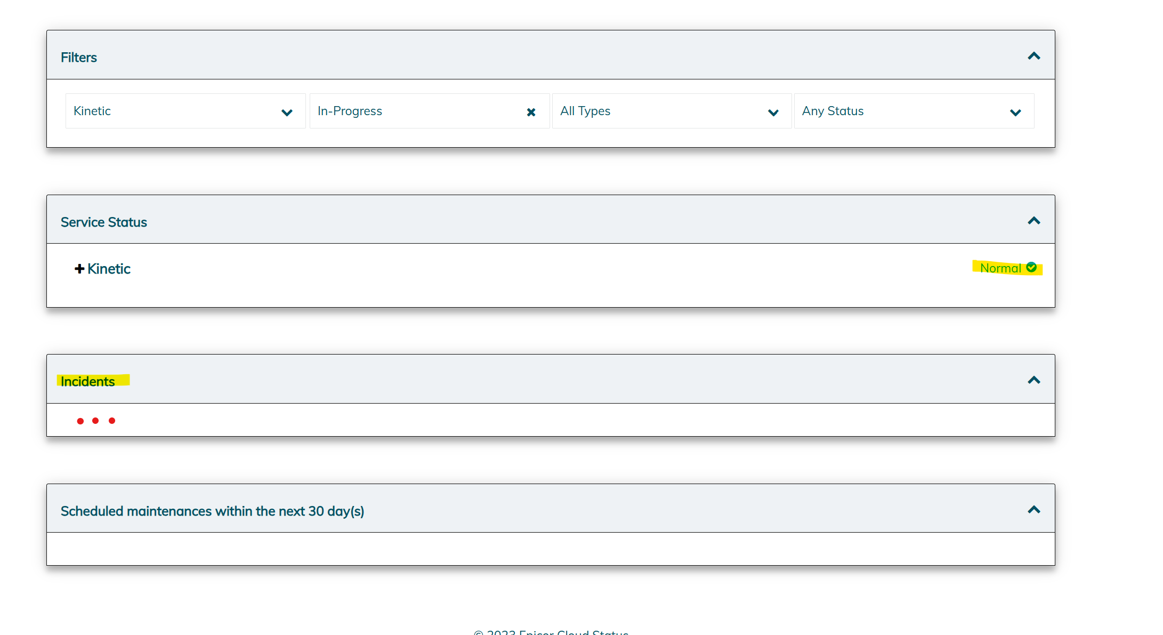Image resolution: width=1163 pixels, height=635 pixels.
Task: Click the Incidents heading
Action: (88, 382)
